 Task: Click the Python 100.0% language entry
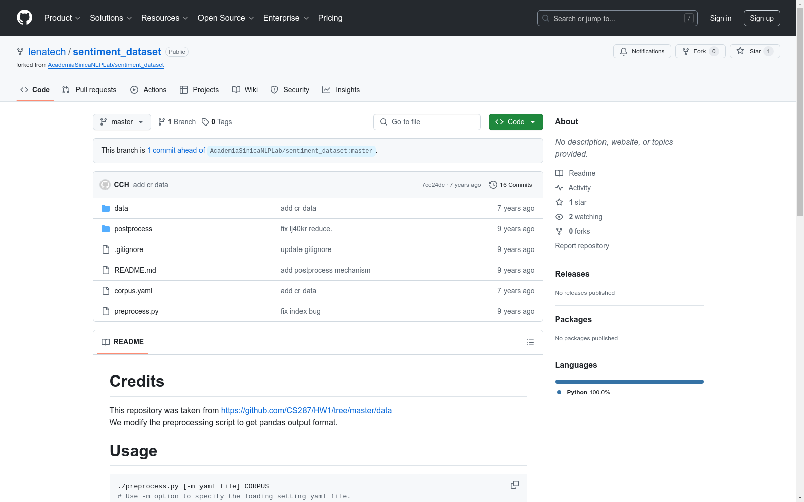pyautogui.click(x=583, y=392)
